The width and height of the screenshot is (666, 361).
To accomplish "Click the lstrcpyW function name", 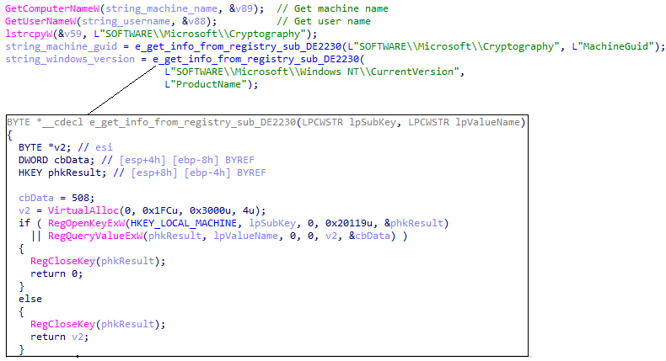I will tap(26, 34).
